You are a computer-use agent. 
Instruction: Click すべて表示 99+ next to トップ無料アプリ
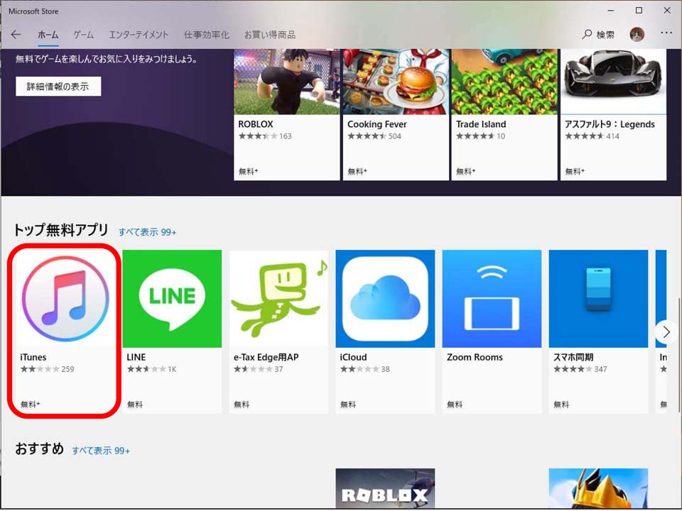[147, 232]
